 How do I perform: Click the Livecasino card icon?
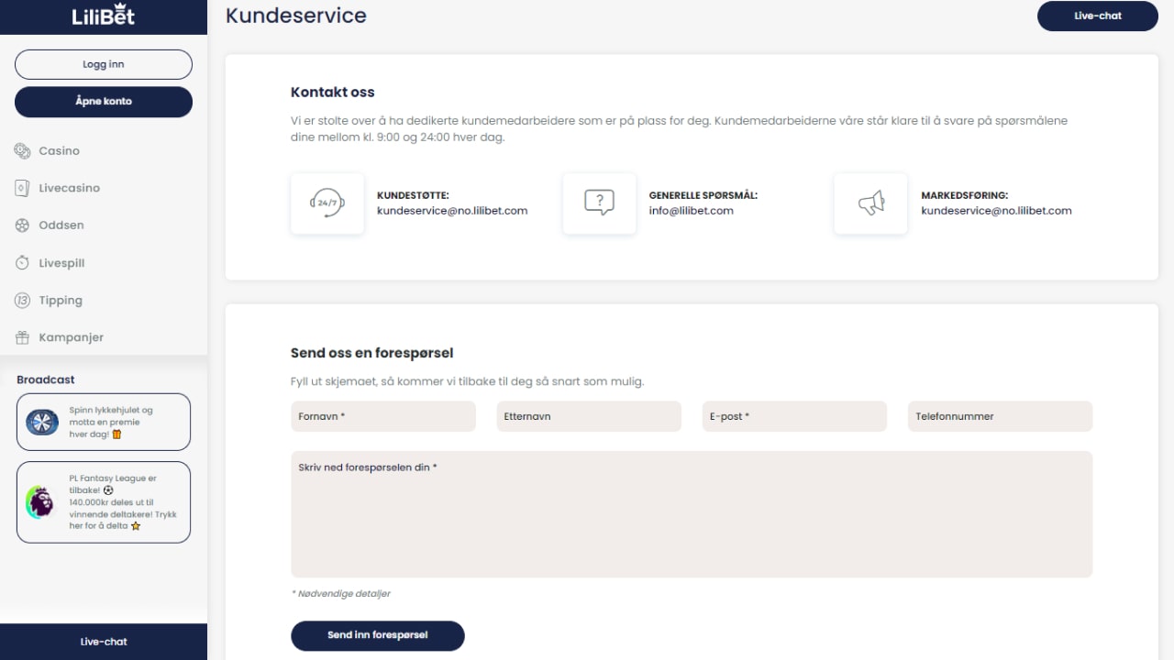point(23,188)
